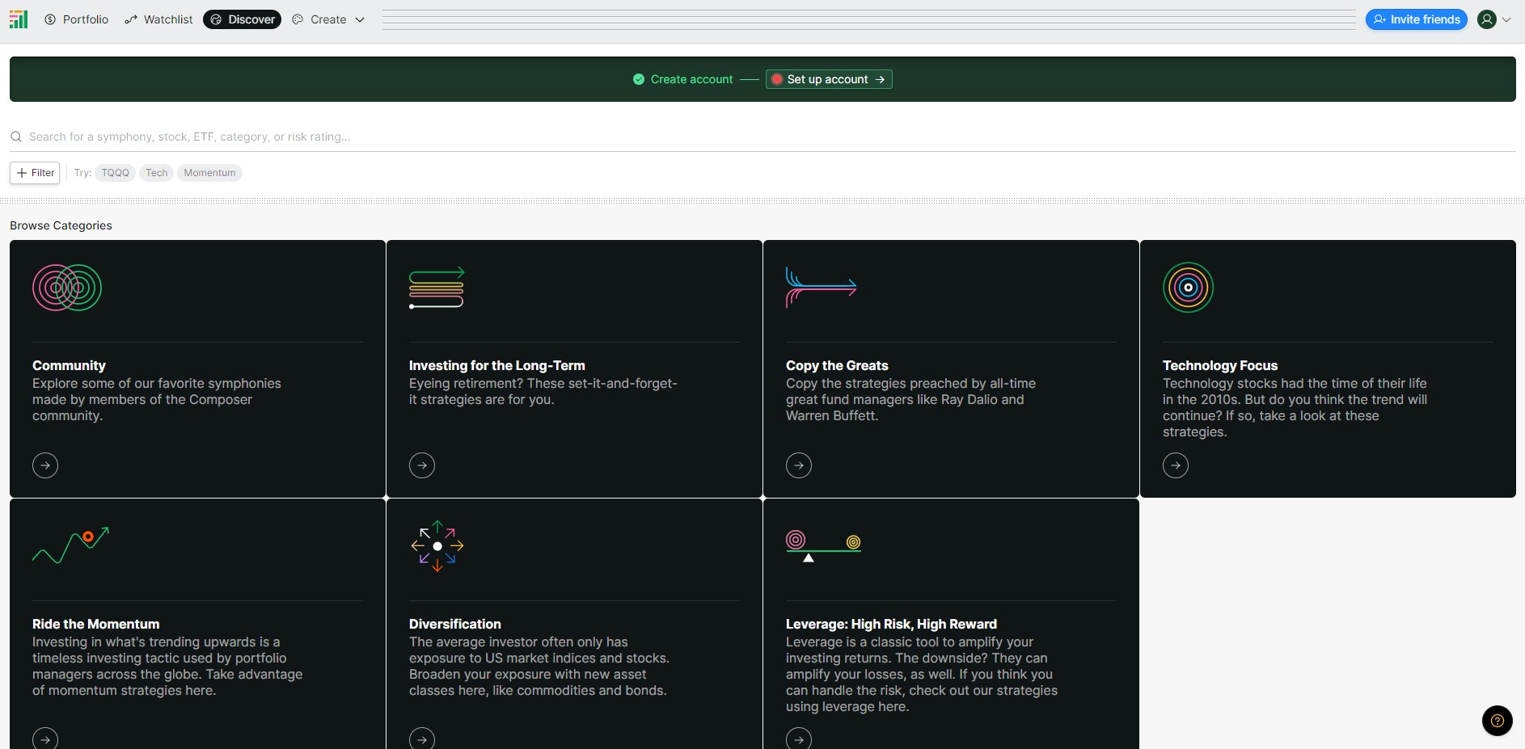Screen dimensions: 1525x749
Task: Click the search magnifier icon
Action: 15,137
